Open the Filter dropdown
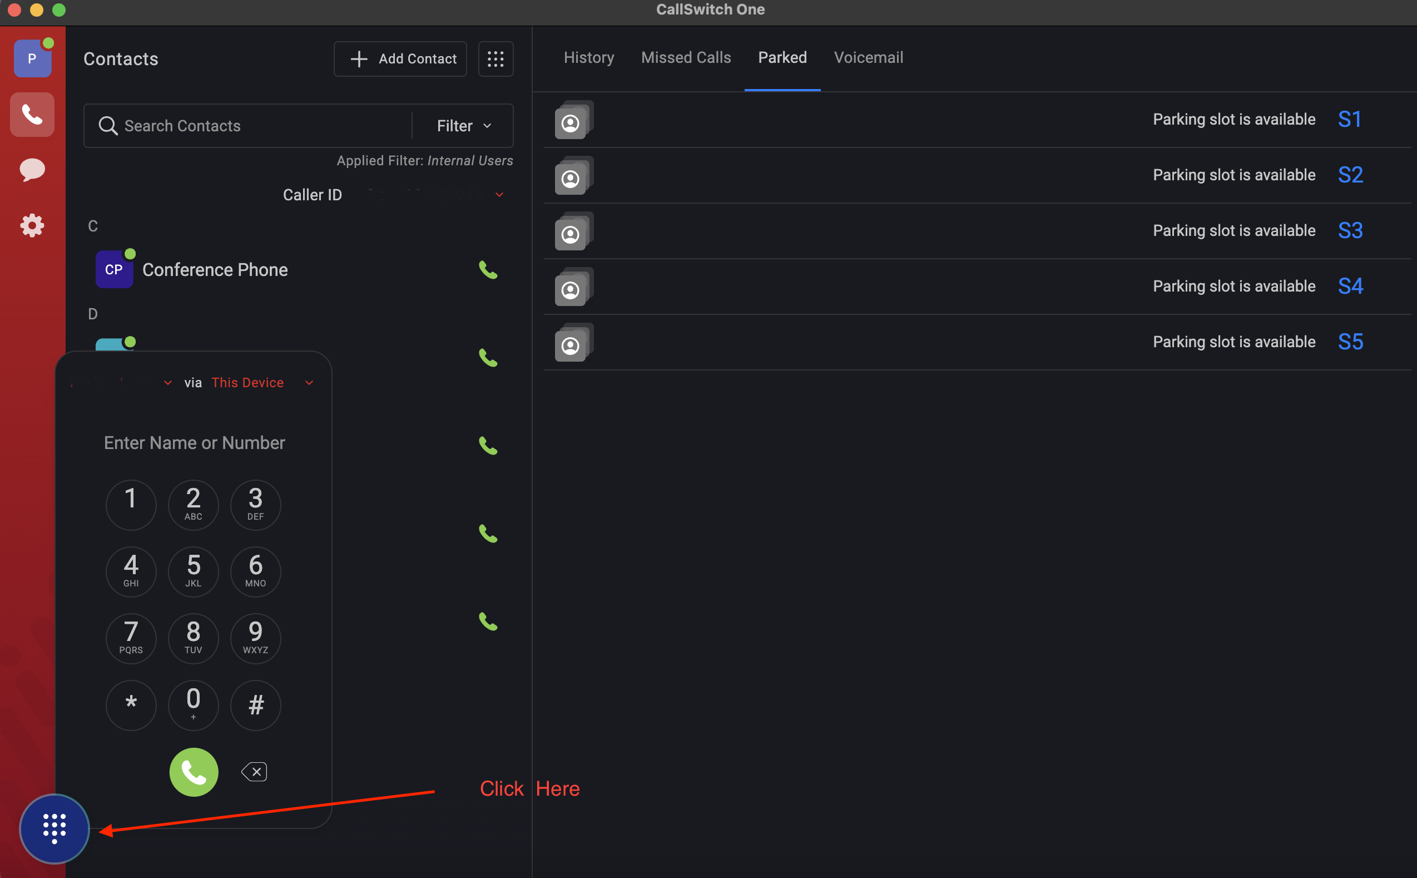The height and width of the screenshot is (878, 1417). click(464, 126)
